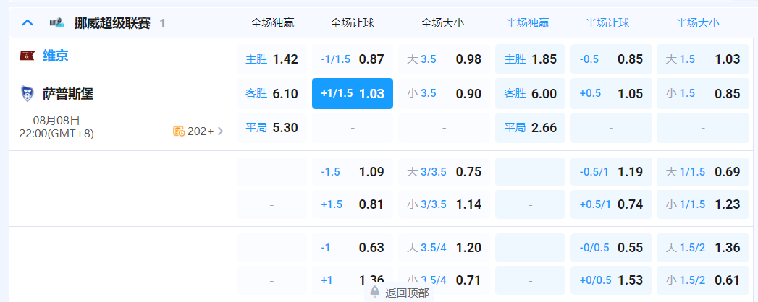Click the match date 08月08日
Image resolution: width=758 pixels, height=302 pixels.
pos(56,120)
